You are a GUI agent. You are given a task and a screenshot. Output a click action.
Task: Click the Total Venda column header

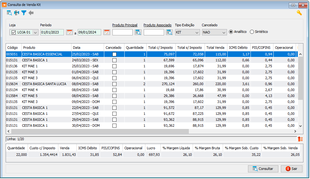[x=216, y=48]
